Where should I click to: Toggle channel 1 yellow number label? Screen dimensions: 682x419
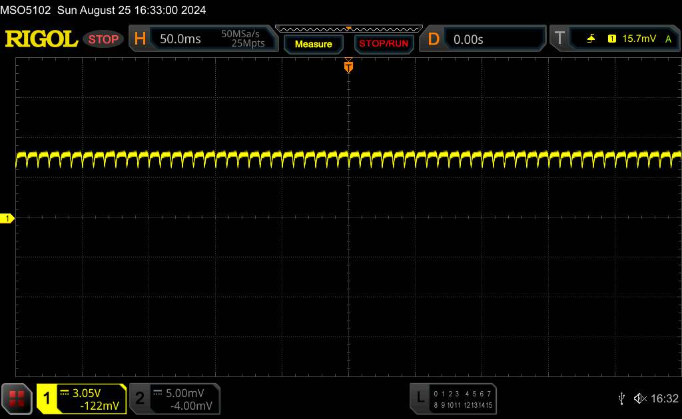[47, 398]
